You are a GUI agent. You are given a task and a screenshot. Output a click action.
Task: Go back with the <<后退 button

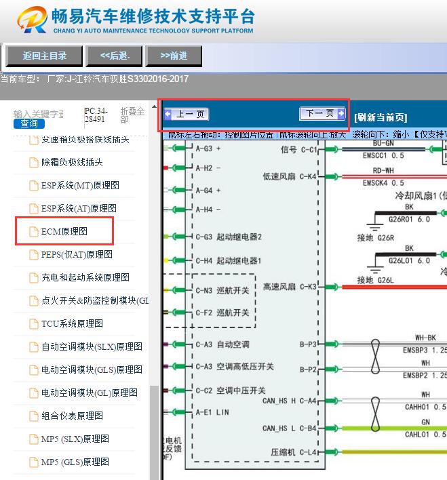click(x=114, y=56)
